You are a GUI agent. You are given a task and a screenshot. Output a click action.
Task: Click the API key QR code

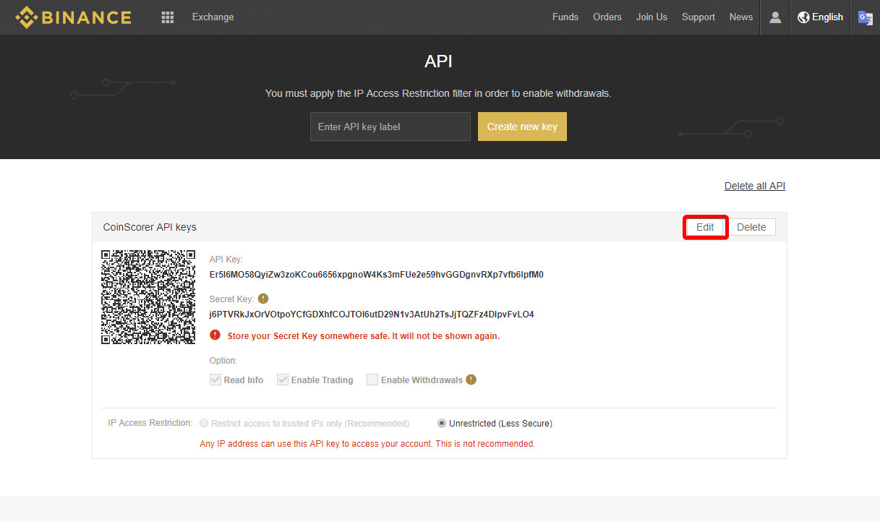click(148, 296)
